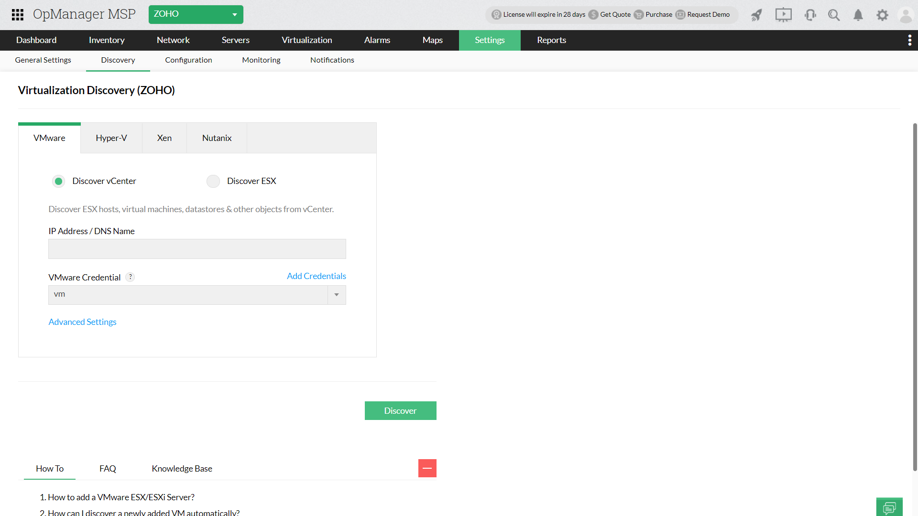Open the three-dot more options menu
Viewport: 918px width, 516px height.
[909, 40]
